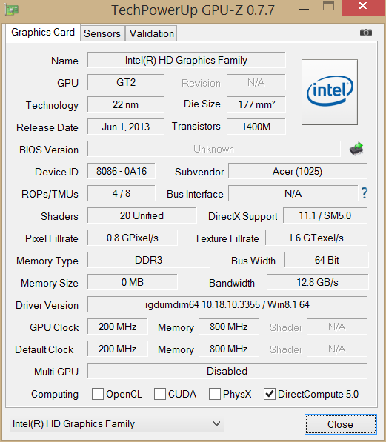Click the Device ID value field

tap(122, 171)
